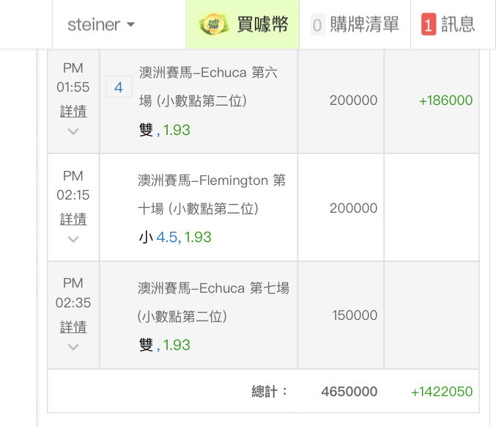
Task: Click the +1422050 total profit figure
Action: point(442,392)
